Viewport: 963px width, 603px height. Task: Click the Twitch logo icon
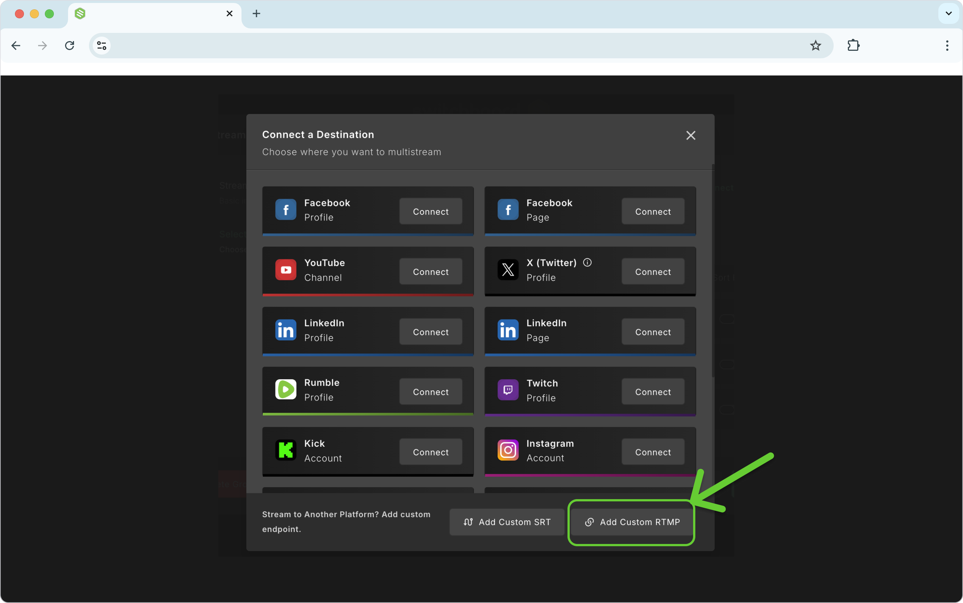point(508,390)
